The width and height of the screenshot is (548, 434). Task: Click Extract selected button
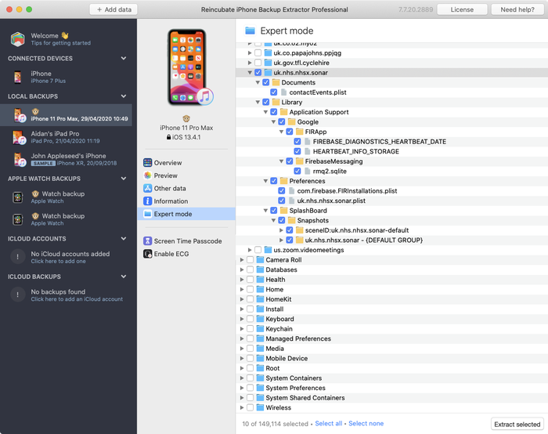tap(517, 425)
